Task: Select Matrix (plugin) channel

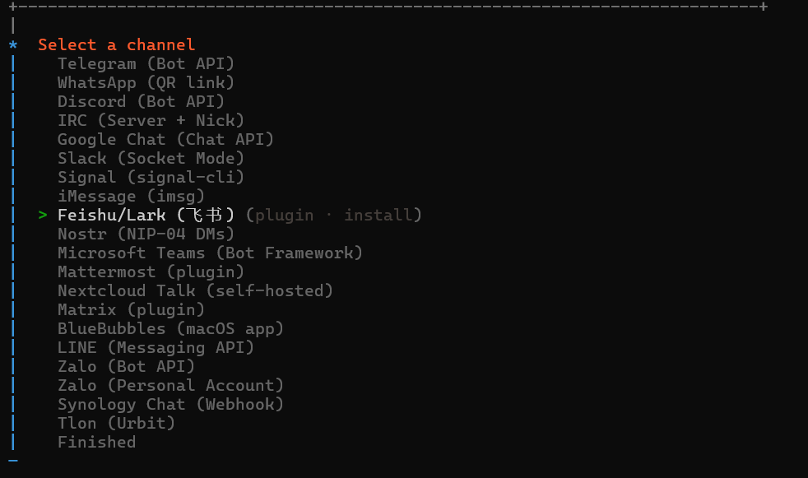Action: click(x=131, y=310)
